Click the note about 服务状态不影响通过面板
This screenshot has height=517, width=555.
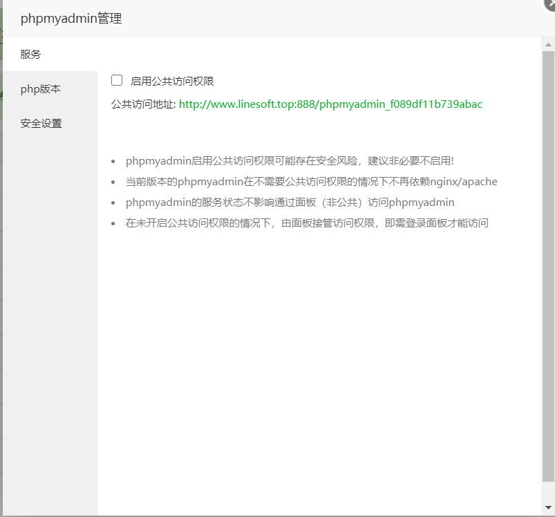290,203
